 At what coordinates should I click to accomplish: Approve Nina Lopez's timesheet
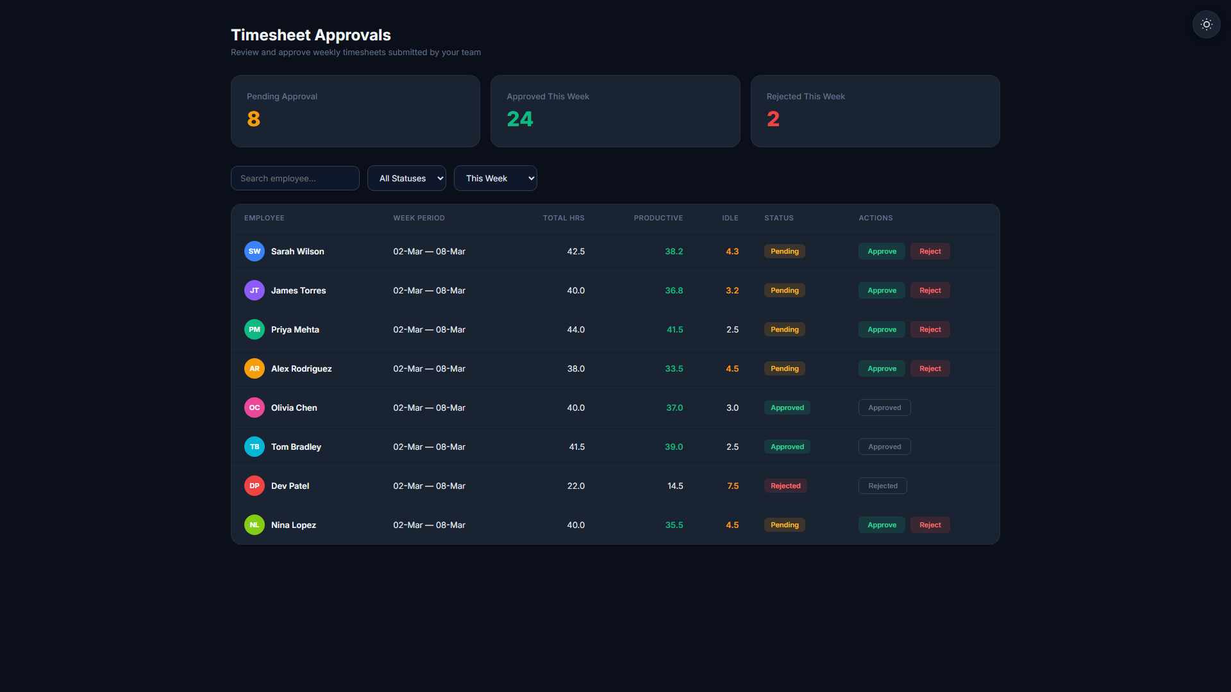(882, 525)
